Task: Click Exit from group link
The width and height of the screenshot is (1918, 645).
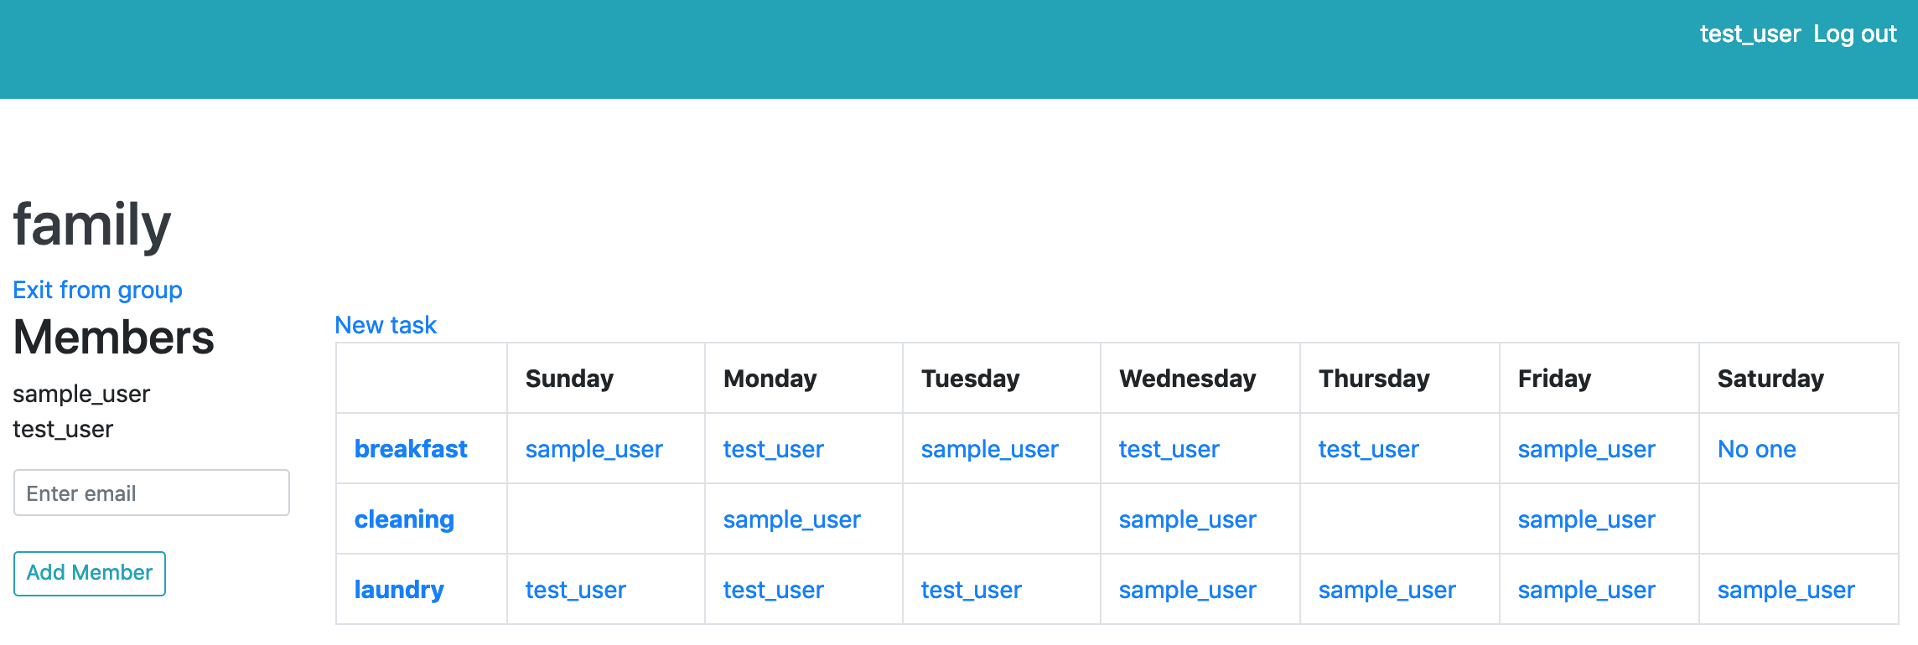Action: 97,290
